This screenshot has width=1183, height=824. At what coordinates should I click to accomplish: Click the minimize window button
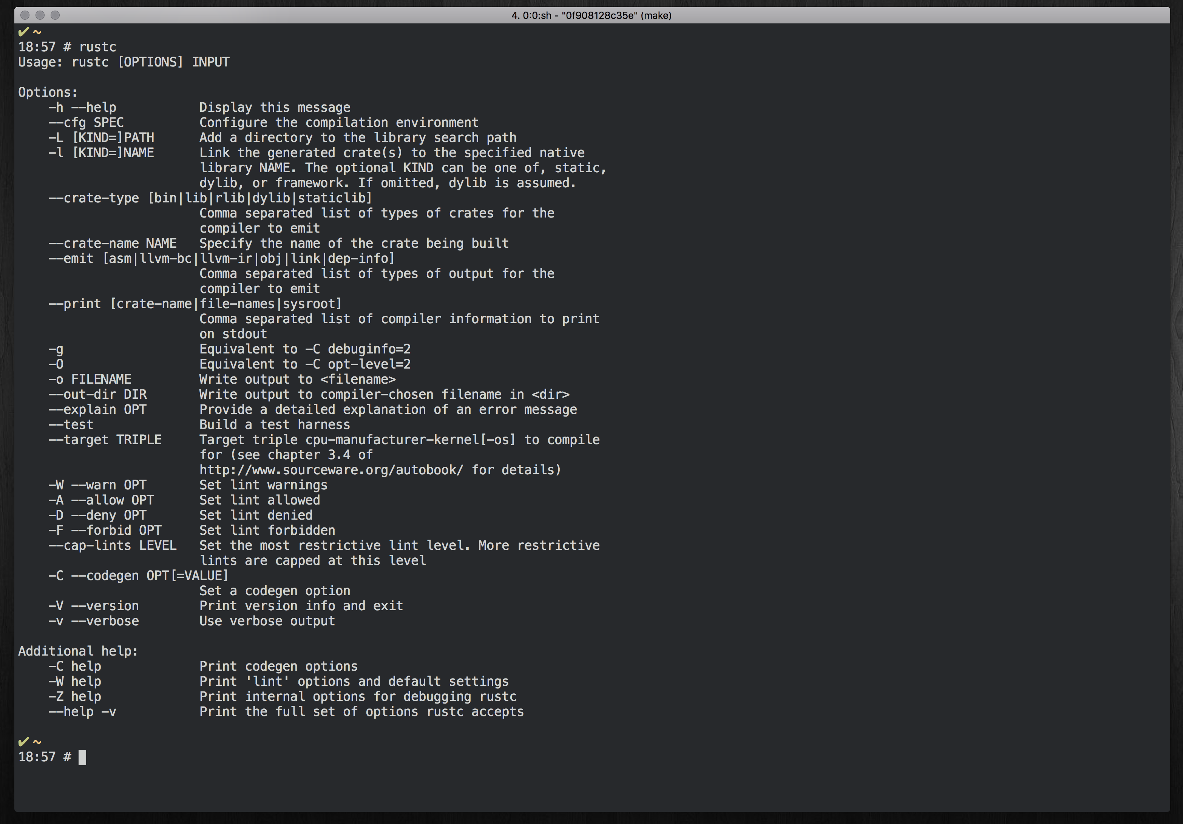tap(40, 15)
